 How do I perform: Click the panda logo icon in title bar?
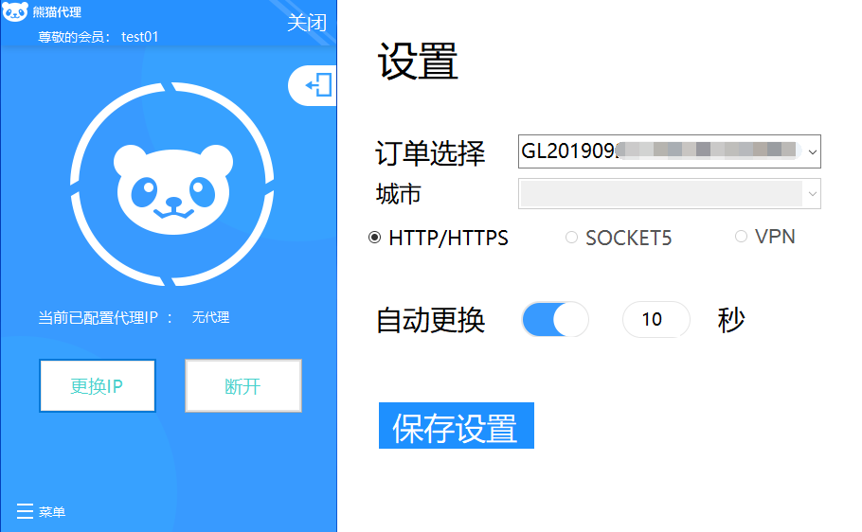(15, 11)
